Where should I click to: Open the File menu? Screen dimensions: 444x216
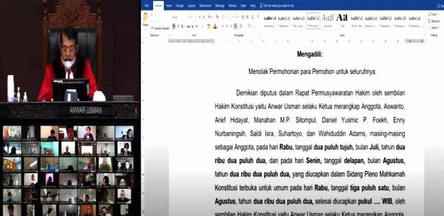click(147, 5)
